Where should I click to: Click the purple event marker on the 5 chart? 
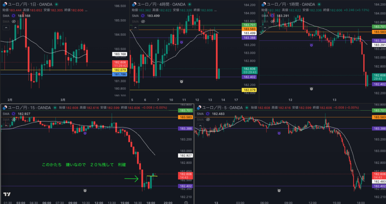pyautogui.click(x=279, y=133)
